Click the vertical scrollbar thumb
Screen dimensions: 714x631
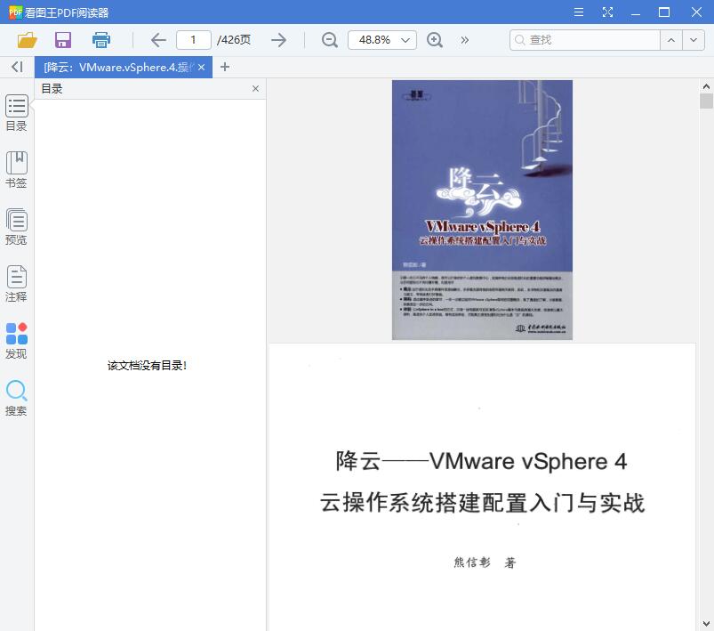coord(706,101)
